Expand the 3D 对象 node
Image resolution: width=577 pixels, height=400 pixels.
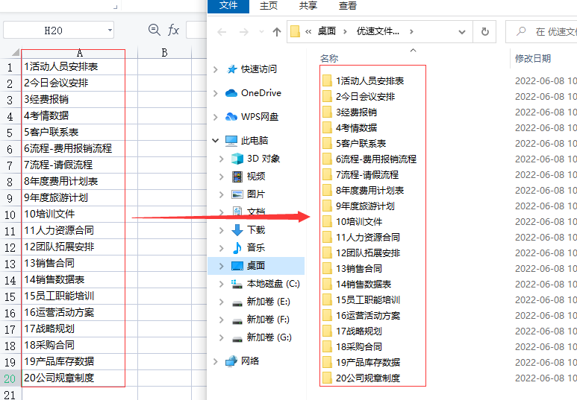click(222, 159)
